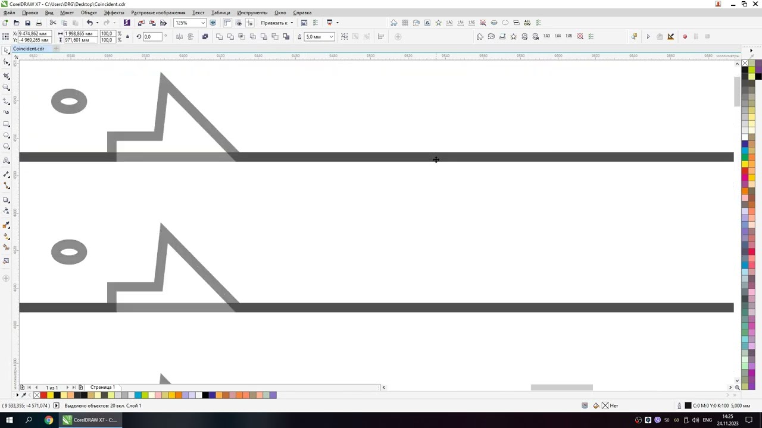Click the Import icon in toolbar
Image resolution: width=762 pixels, height=428 pixels.
141,23
